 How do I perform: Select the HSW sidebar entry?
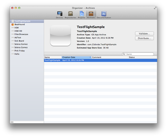coord(27,28)
